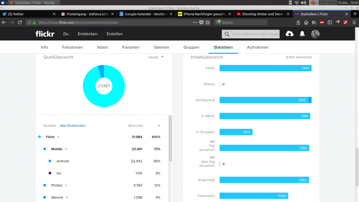Expand the Photos source row
Image resolution: width=359 pixels, height=202 pixels.
66,186
